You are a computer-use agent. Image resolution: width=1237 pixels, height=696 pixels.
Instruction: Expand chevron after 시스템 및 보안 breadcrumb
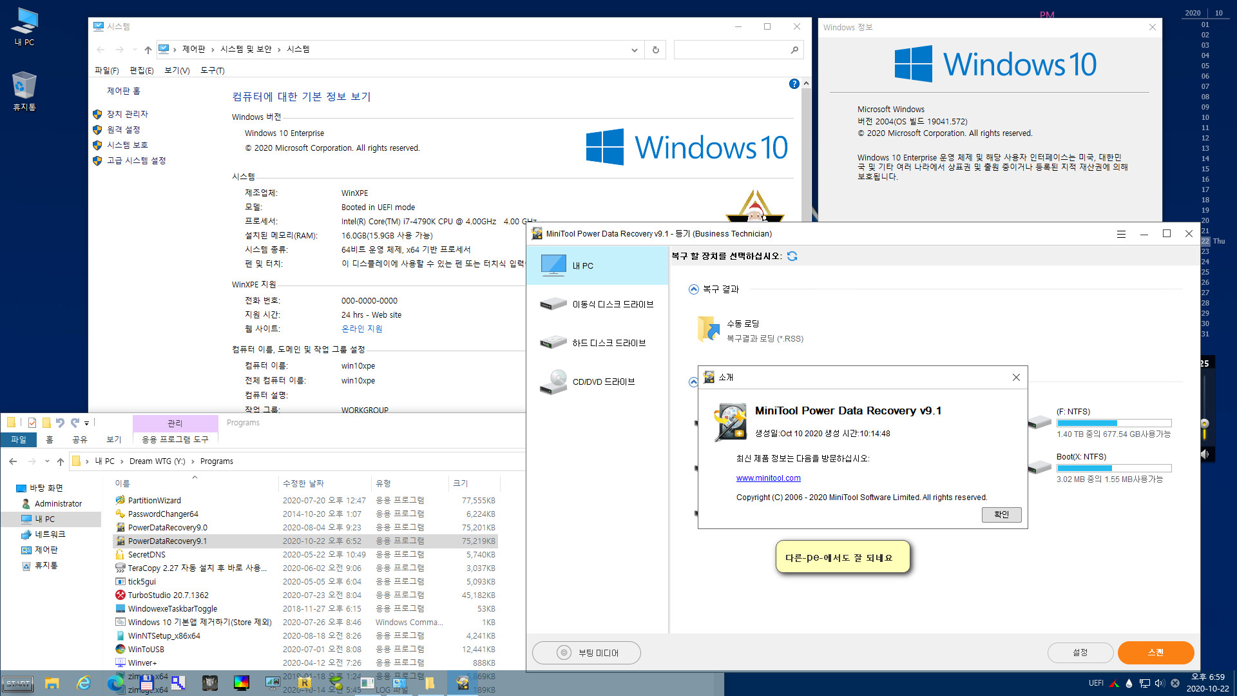[x=279, y=50]
